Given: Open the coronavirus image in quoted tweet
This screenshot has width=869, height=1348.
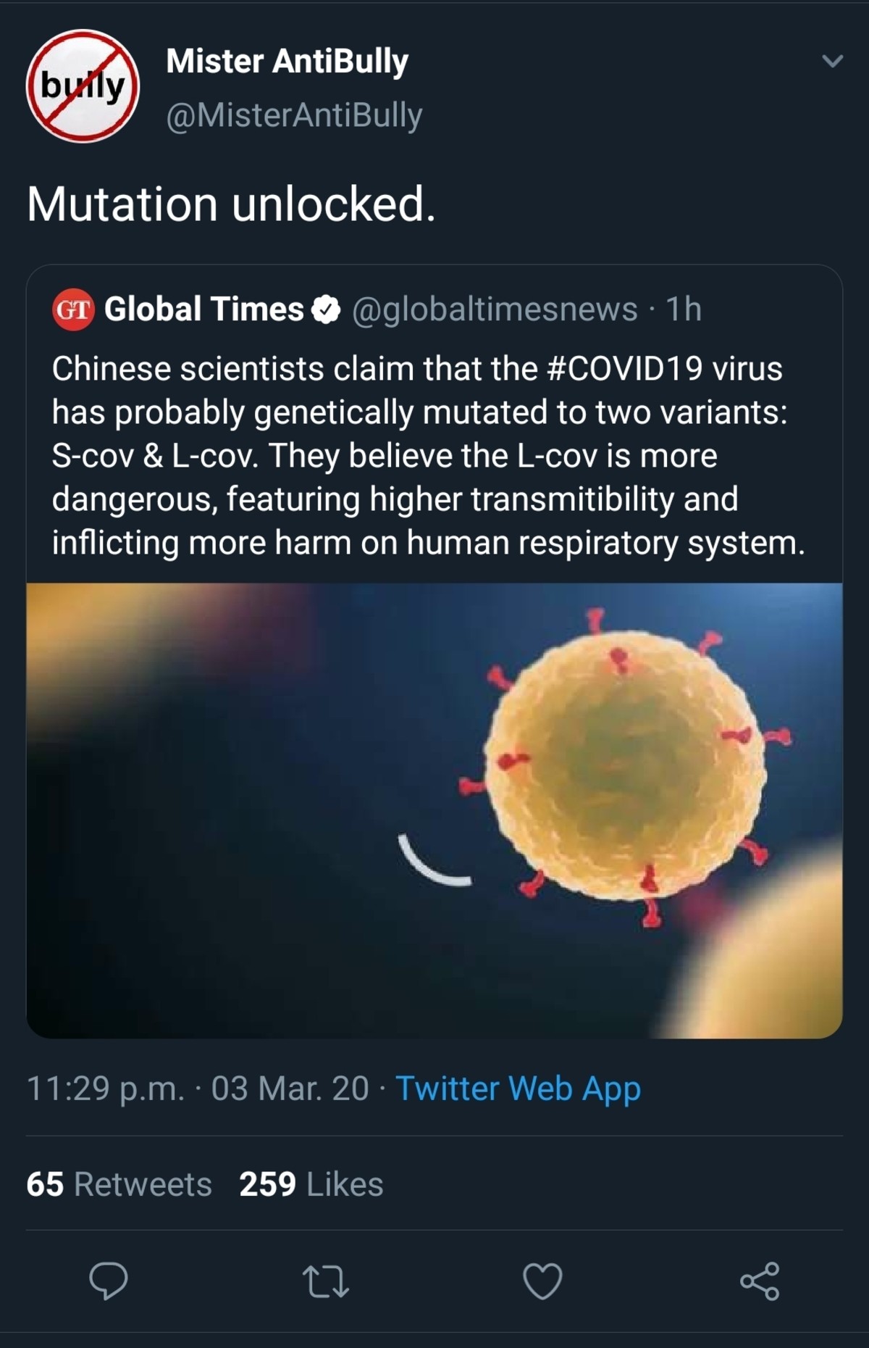Looking at the screenshot, I should 434,810.
